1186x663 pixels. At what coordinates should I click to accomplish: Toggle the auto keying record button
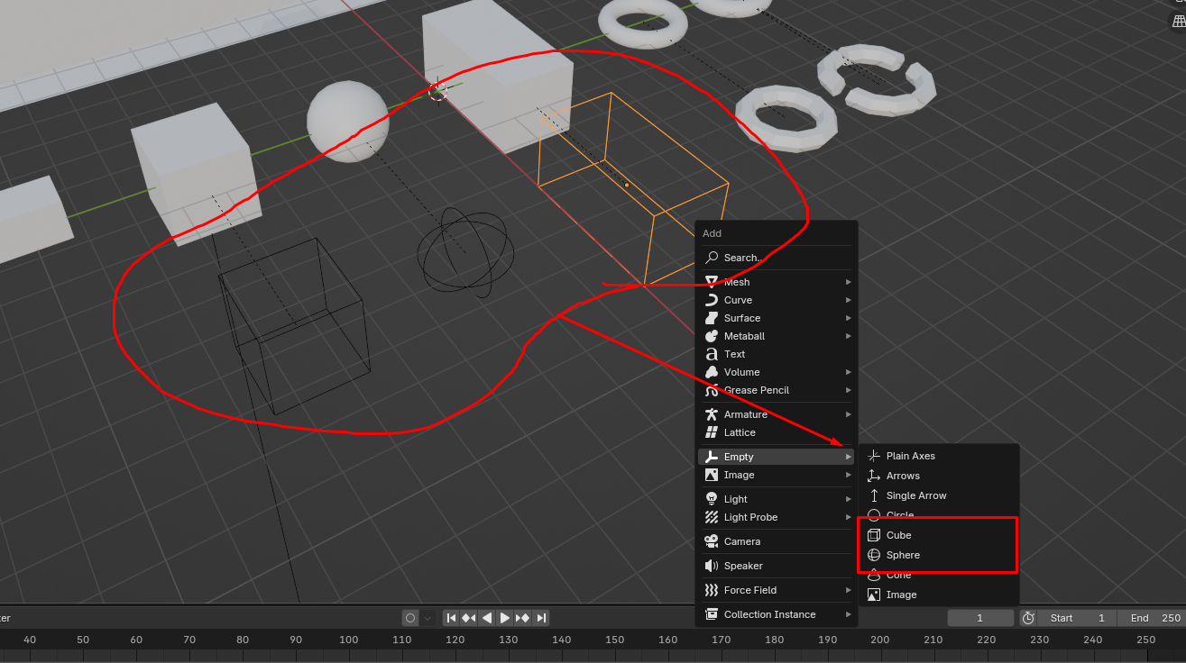tap(410, 618)
